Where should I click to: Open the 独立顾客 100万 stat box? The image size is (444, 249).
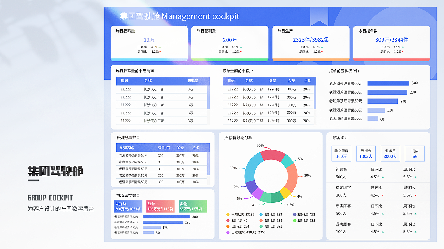click(341, 153)
